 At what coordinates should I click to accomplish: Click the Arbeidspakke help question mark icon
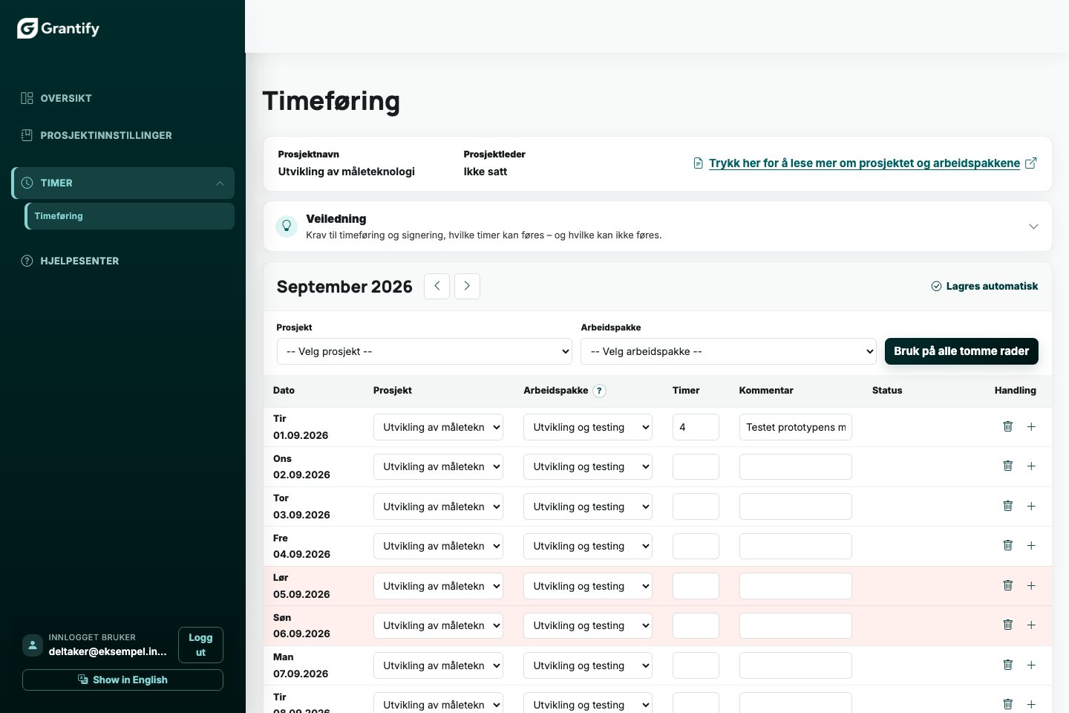click(600, 391)
